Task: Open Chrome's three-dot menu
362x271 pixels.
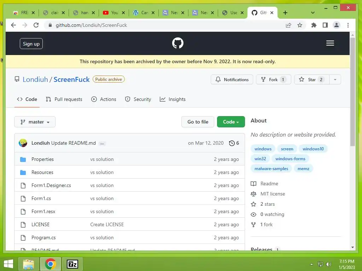Action: click(348, 25)
